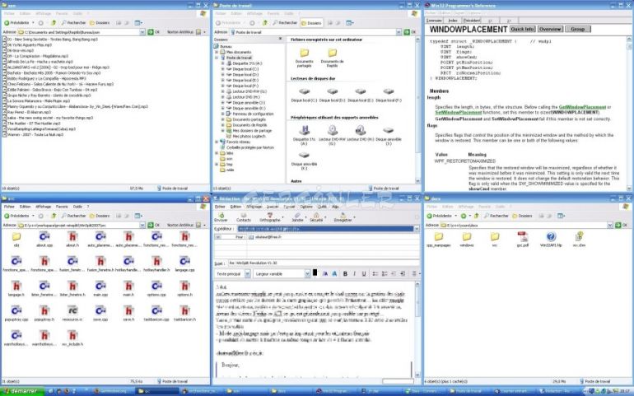Image resolution: width=634 pixels, height=396 pixels.
Task: Select 'Warren - 2007 - Toute La Nuit.mp3' file
Action: coord(33,135)
